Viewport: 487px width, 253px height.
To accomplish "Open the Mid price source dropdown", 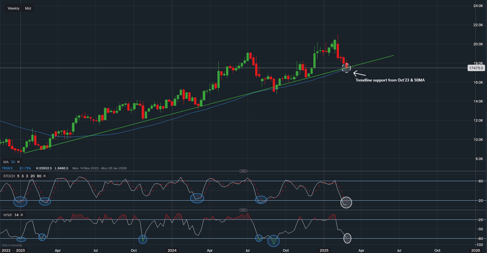I will click(x=28, y=8).
